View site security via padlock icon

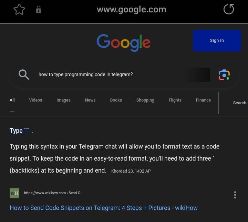(x=39, y=10)
